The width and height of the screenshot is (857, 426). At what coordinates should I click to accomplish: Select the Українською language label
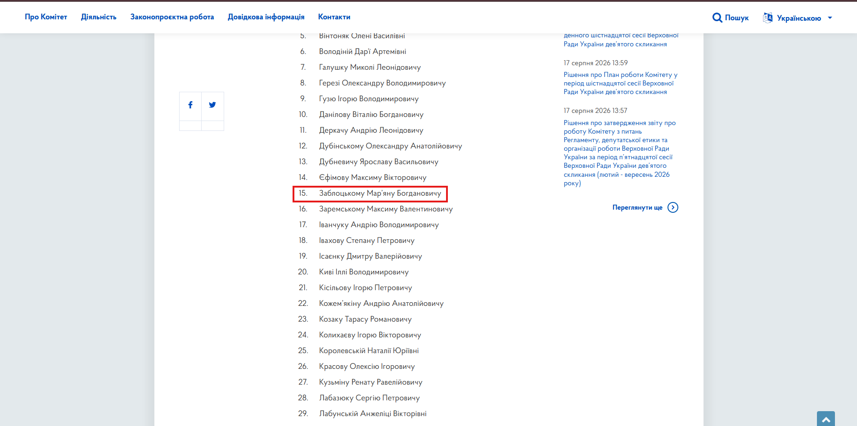799,18
